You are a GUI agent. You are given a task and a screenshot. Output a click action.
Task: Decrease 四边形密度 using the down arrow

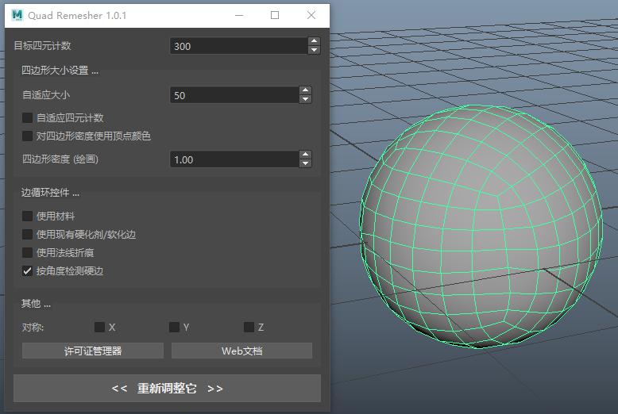point(306,164)
